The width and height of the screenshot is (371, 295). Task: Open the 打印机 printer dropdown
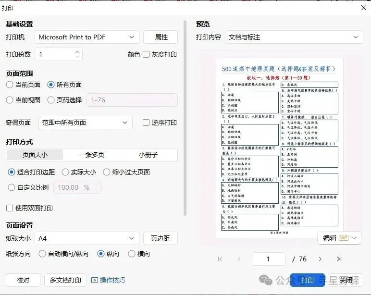87,37
